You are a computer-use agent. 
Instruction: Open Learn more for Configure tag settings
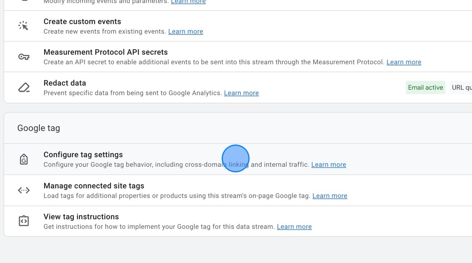point(328,164)
